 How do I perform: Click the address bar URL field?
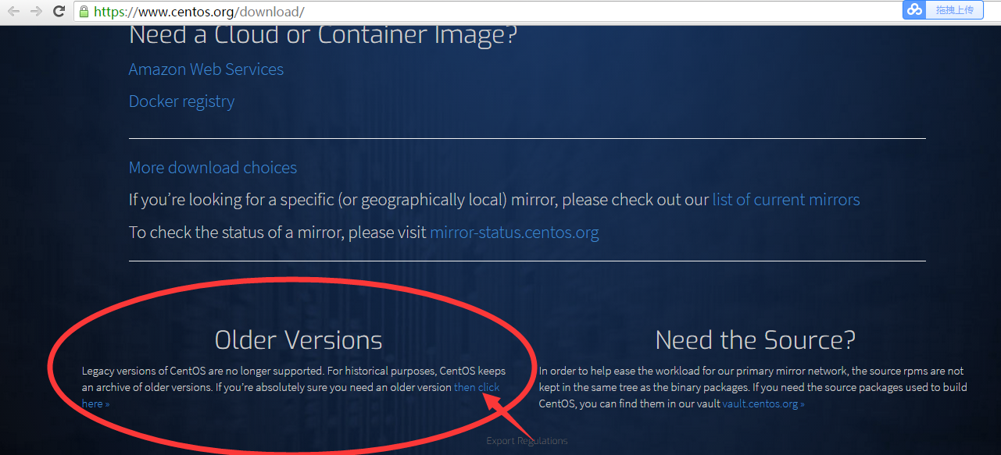point(484,12)
